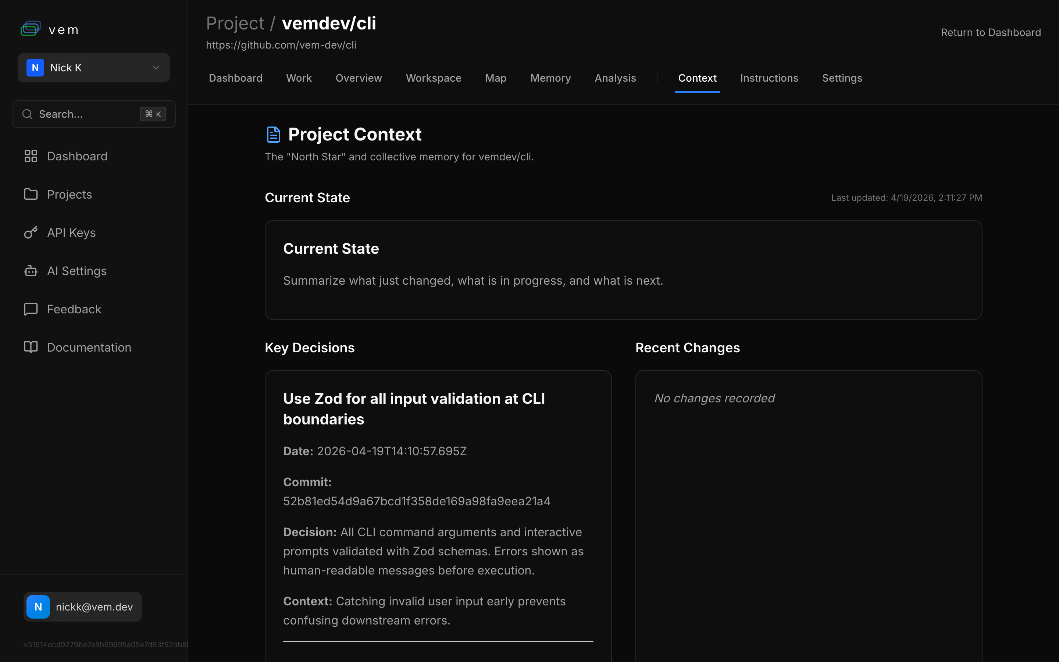Click the Project breadcrumb link
This screenshot has width=1059, height=662.
tap(235, 24)
